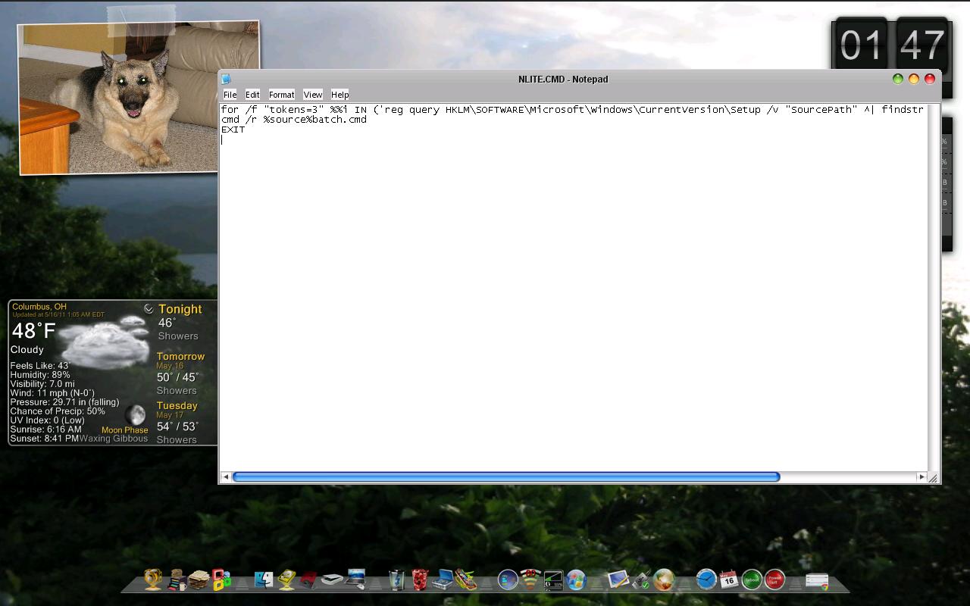
Task: Open the File menu in Notepad
Action: [230, 95]
